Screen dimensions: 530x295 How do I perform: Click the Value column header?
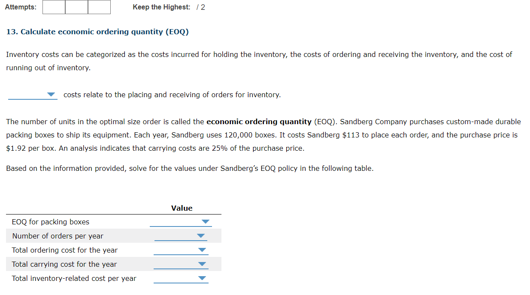pyautogui.click(x=182, y=208)
